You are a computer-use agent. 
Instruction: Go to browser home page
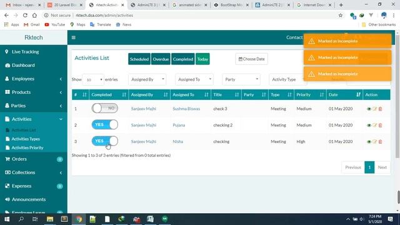coord(34,15)
